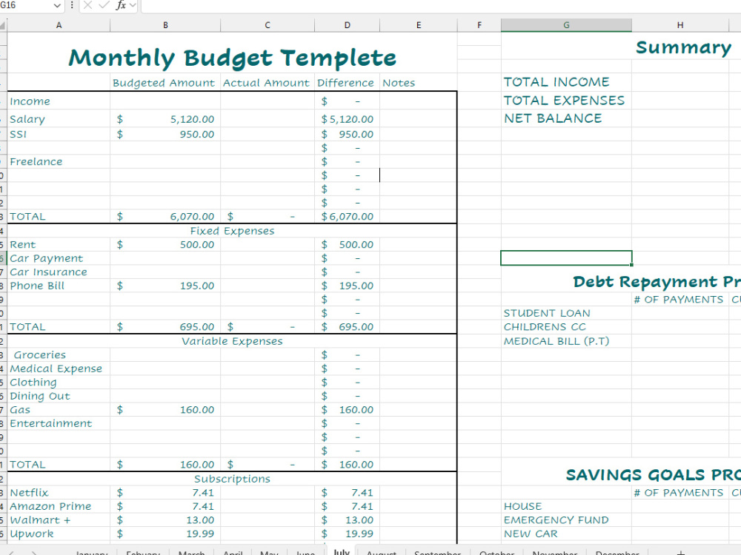This screenshot has height=555, width=741.
Task: Select column D header
Action: click(x=348, y=25)
